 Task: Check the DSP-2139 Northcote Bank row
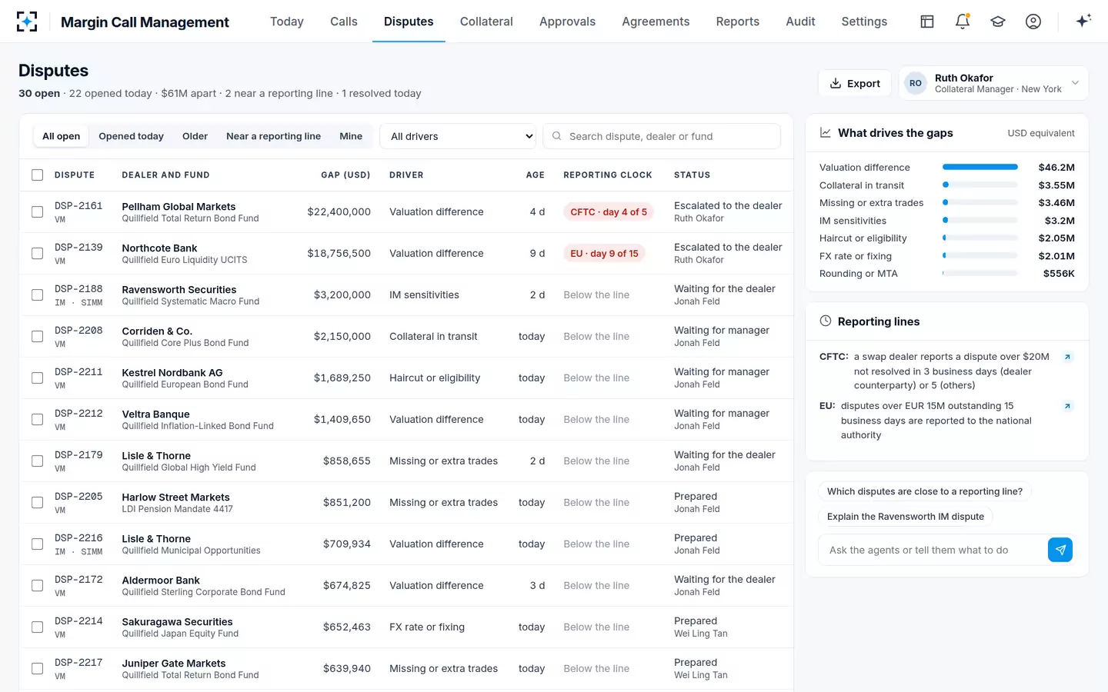point(37,253)
